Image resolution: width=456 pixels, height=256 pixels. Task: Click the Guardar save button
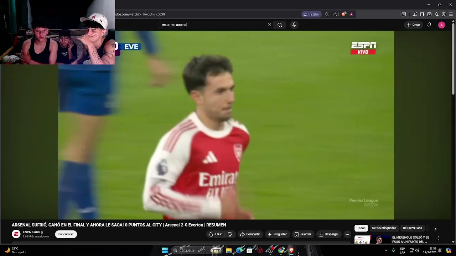(x=303, y=234)
